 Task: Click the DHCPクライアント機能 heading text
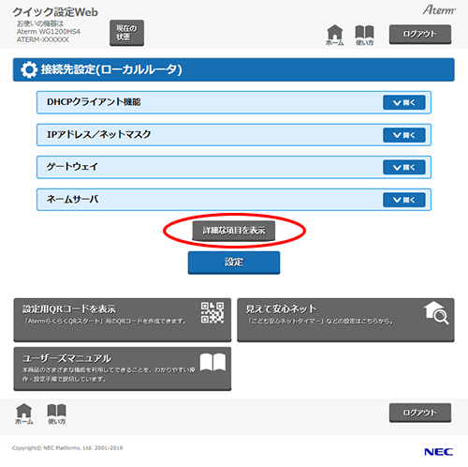click(x=94, y=102)
